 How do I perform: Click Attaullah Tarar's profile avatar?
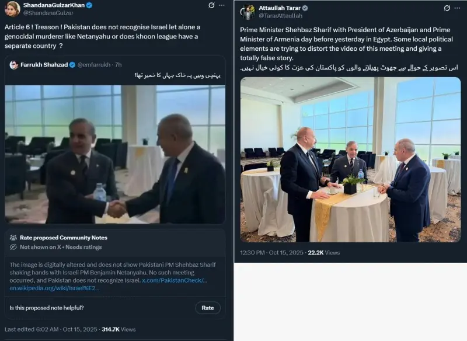tap(248, 12)
